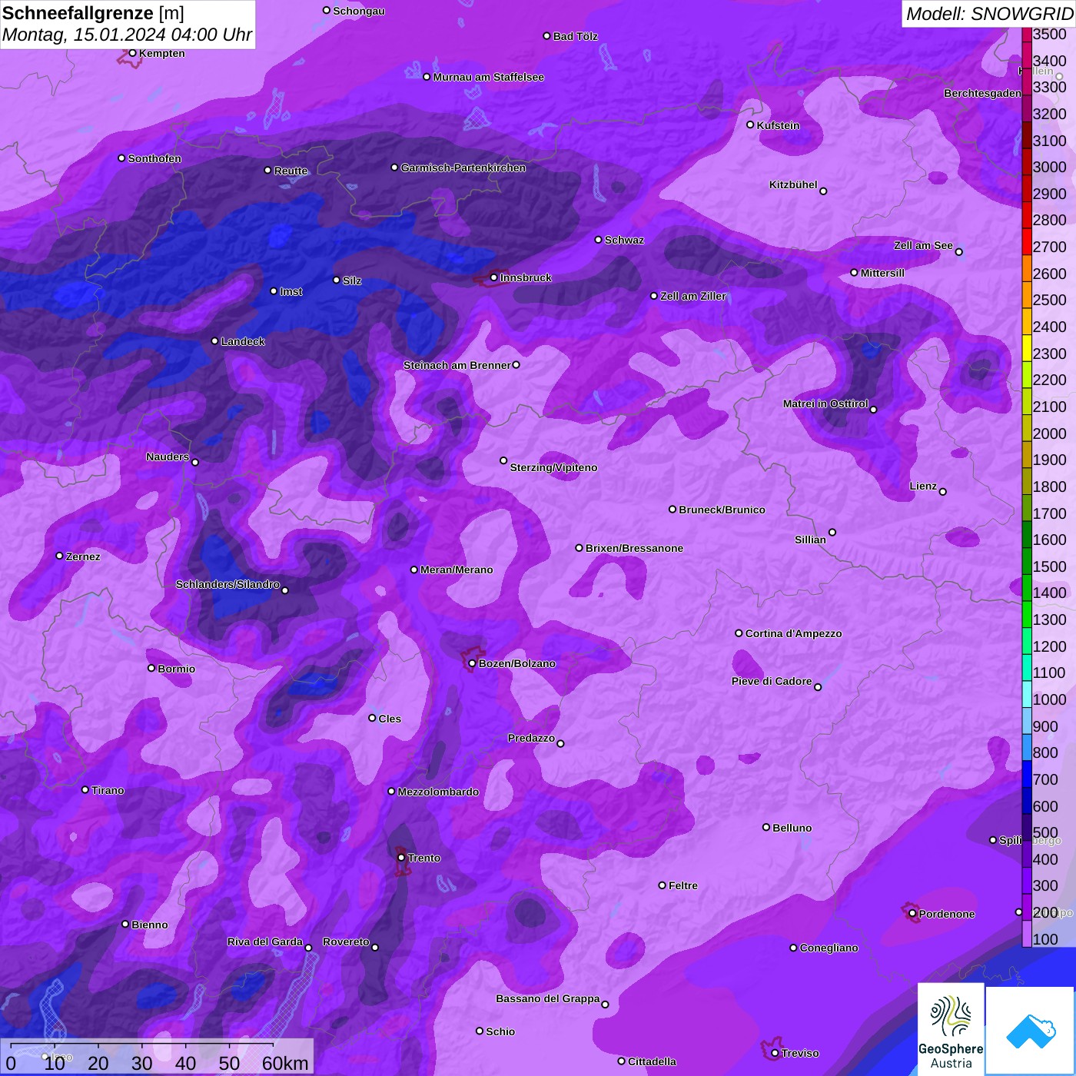Click the 'Modell: SNOWGRID' label

coord(989,14)
